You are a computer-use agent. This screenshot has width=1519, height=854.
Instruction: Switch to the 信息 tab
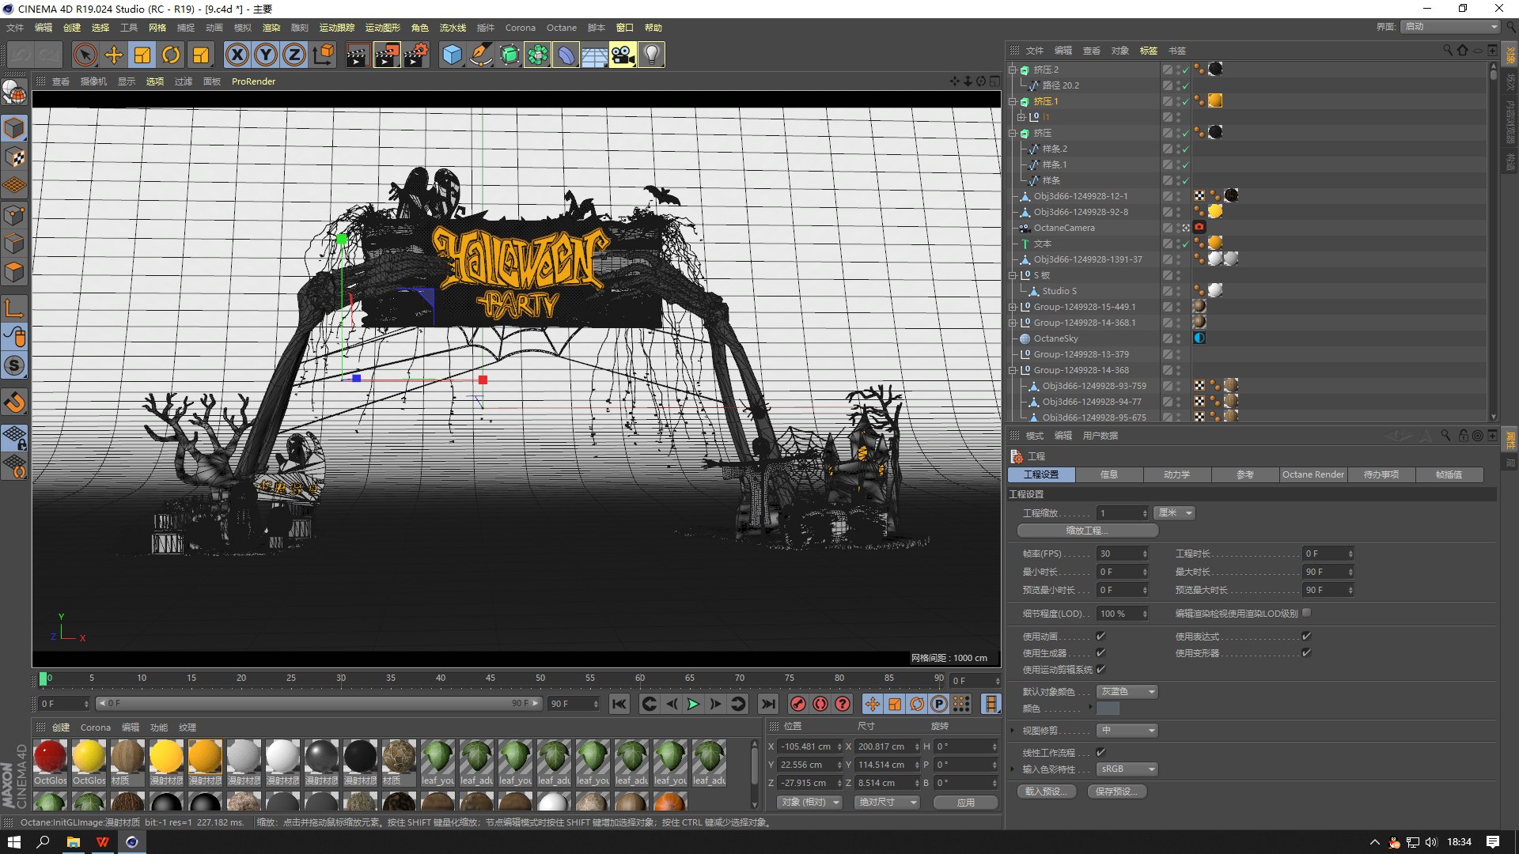pyautogui.click(x=1109, y=474)
